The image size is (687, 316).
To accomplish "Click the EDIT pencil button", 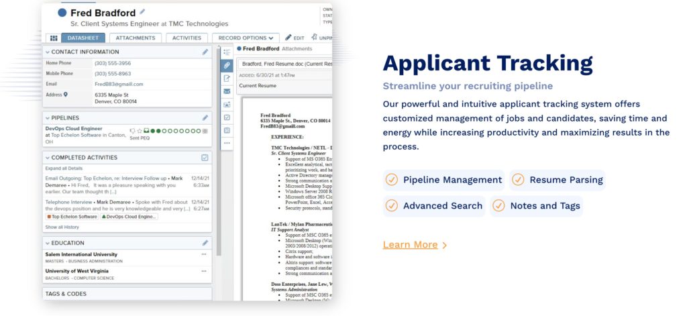I will pyautogui.click(x=295, y=38).
